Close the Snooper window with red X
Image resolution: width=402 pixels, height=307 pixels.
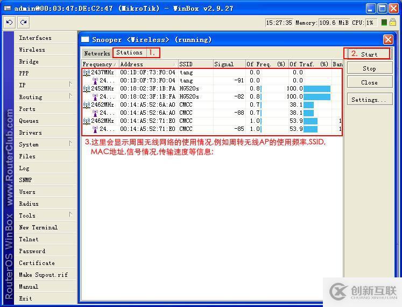pos(388,39)
